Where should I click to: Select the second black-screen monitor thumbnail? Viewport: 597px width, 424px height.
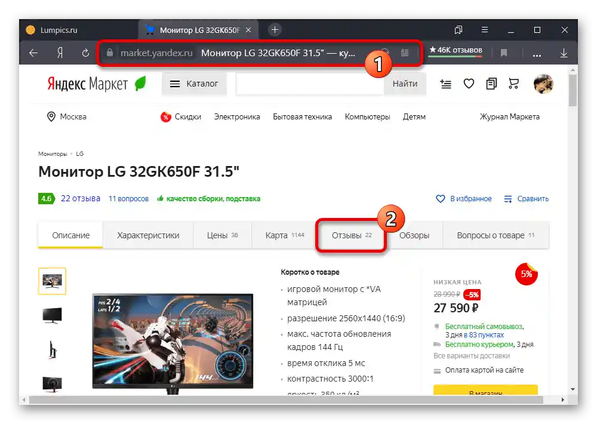[x=52, y=315]
